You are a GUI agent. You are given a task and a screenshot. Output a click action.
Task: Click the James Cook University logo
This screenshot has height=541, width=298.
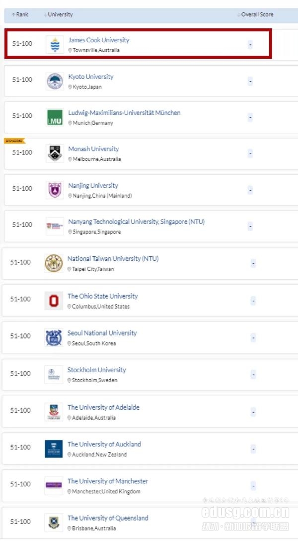(x=55, y=44)
